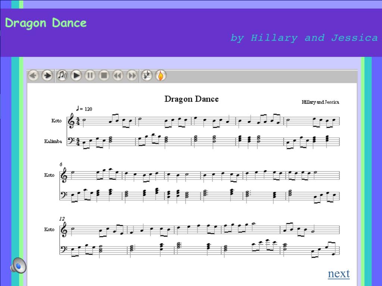Click the Kalimba staff label

pyautogui.click(x=53, y=141)
